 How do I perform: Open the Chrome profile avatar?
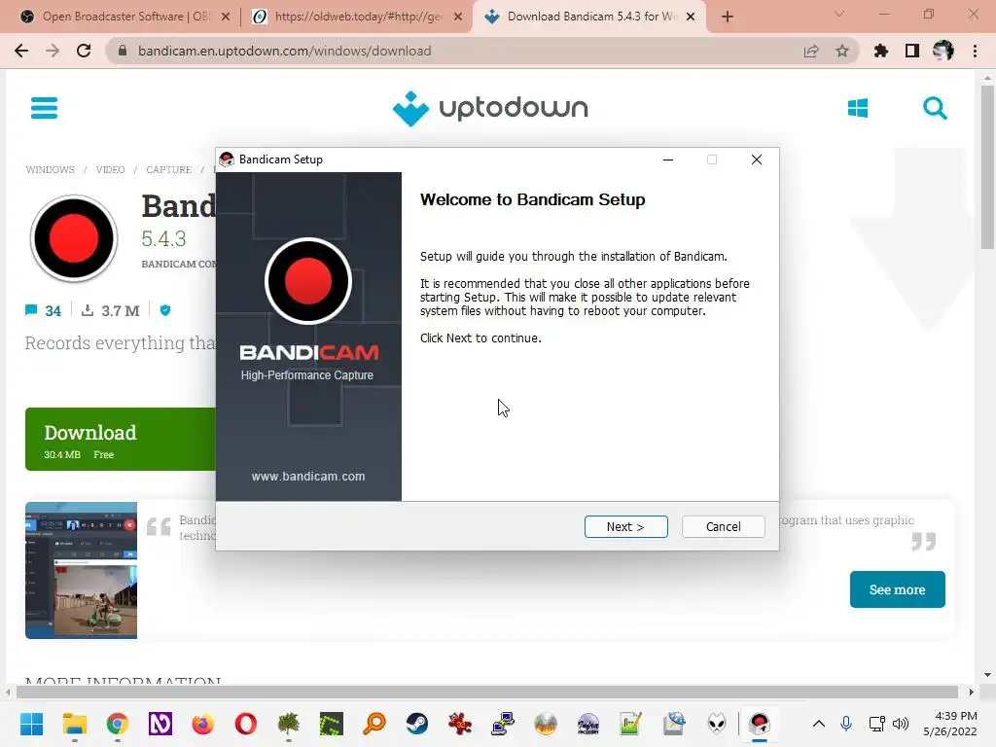click(943, 51)
